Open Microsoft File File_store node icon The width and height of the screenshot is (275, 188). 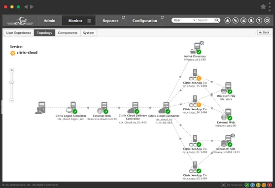[226, 88]
